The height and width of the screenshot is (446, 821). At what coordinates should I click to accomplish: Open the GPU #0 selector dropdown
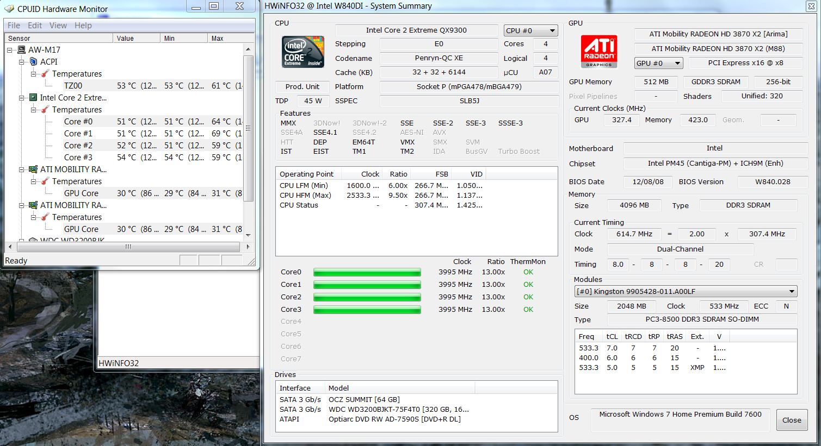click(x=658, y=63)
